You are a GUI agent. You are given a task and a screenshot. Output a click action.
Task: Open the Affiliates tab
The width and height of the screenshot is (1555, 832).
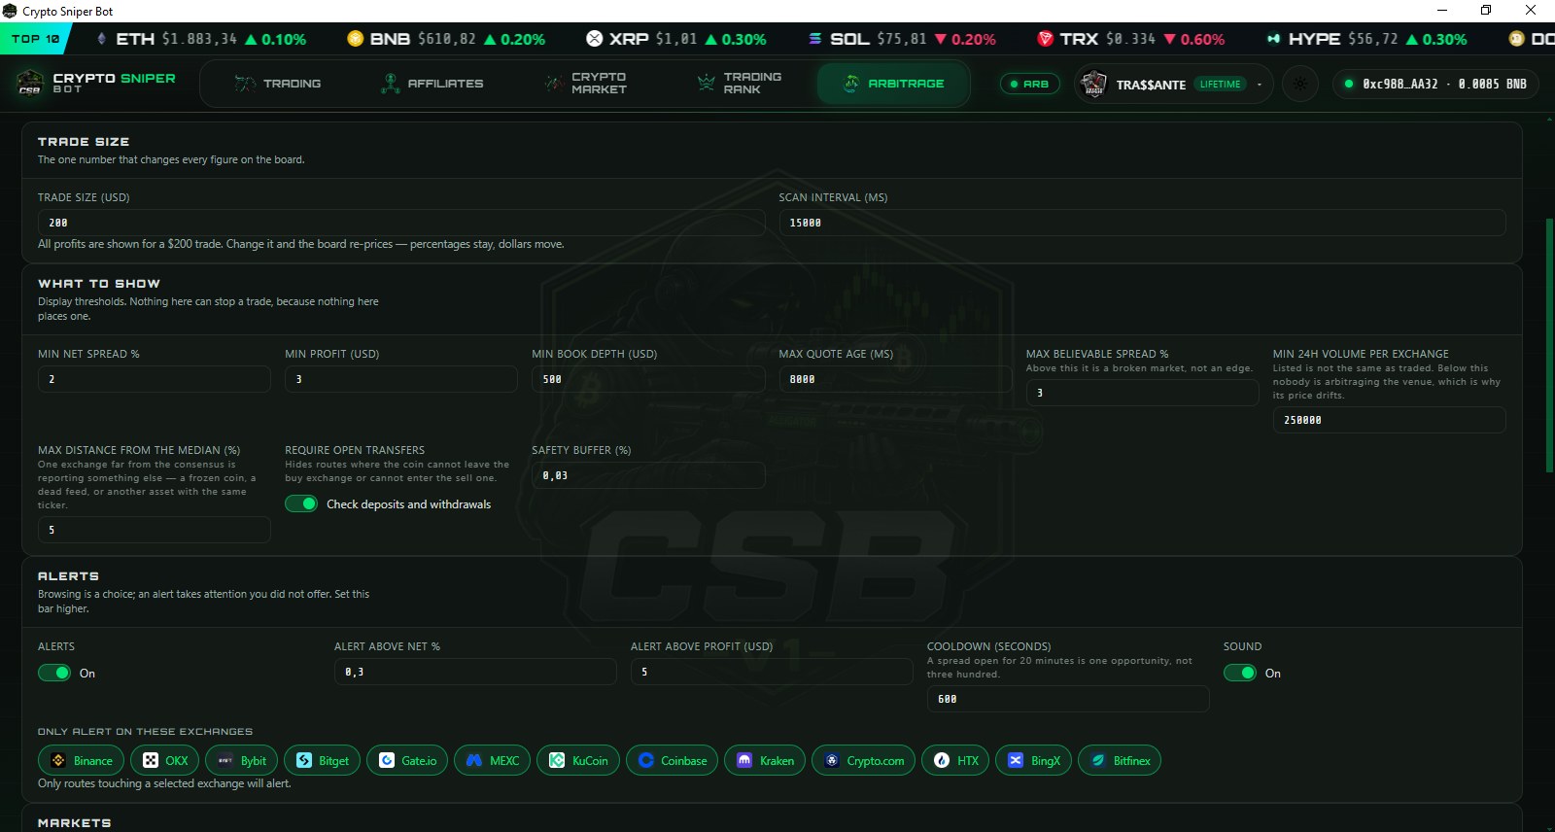432,84
